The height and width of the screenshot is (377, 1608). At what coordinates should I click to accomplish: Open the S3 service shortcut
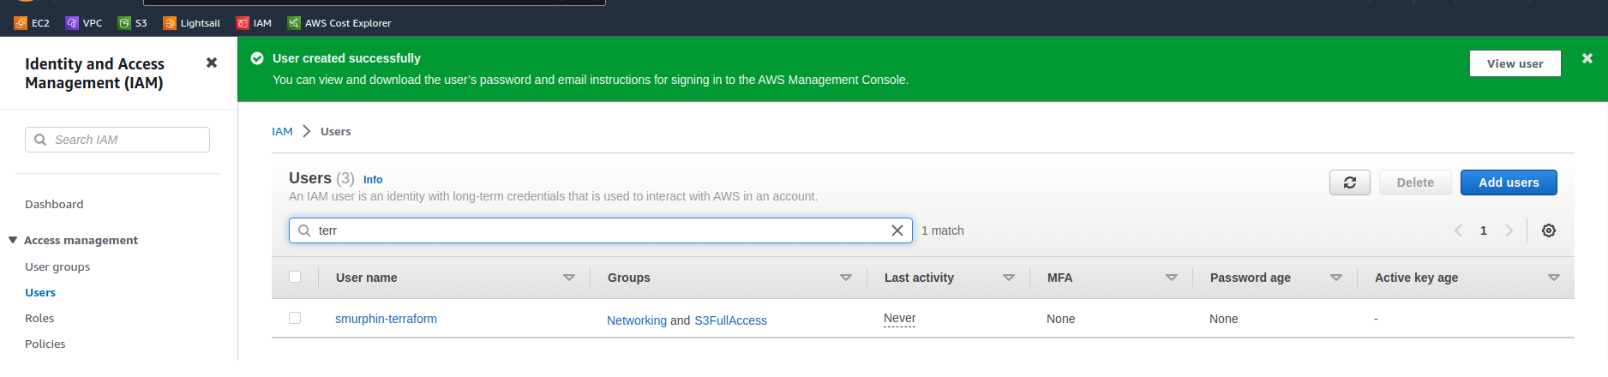click(133, 23)
